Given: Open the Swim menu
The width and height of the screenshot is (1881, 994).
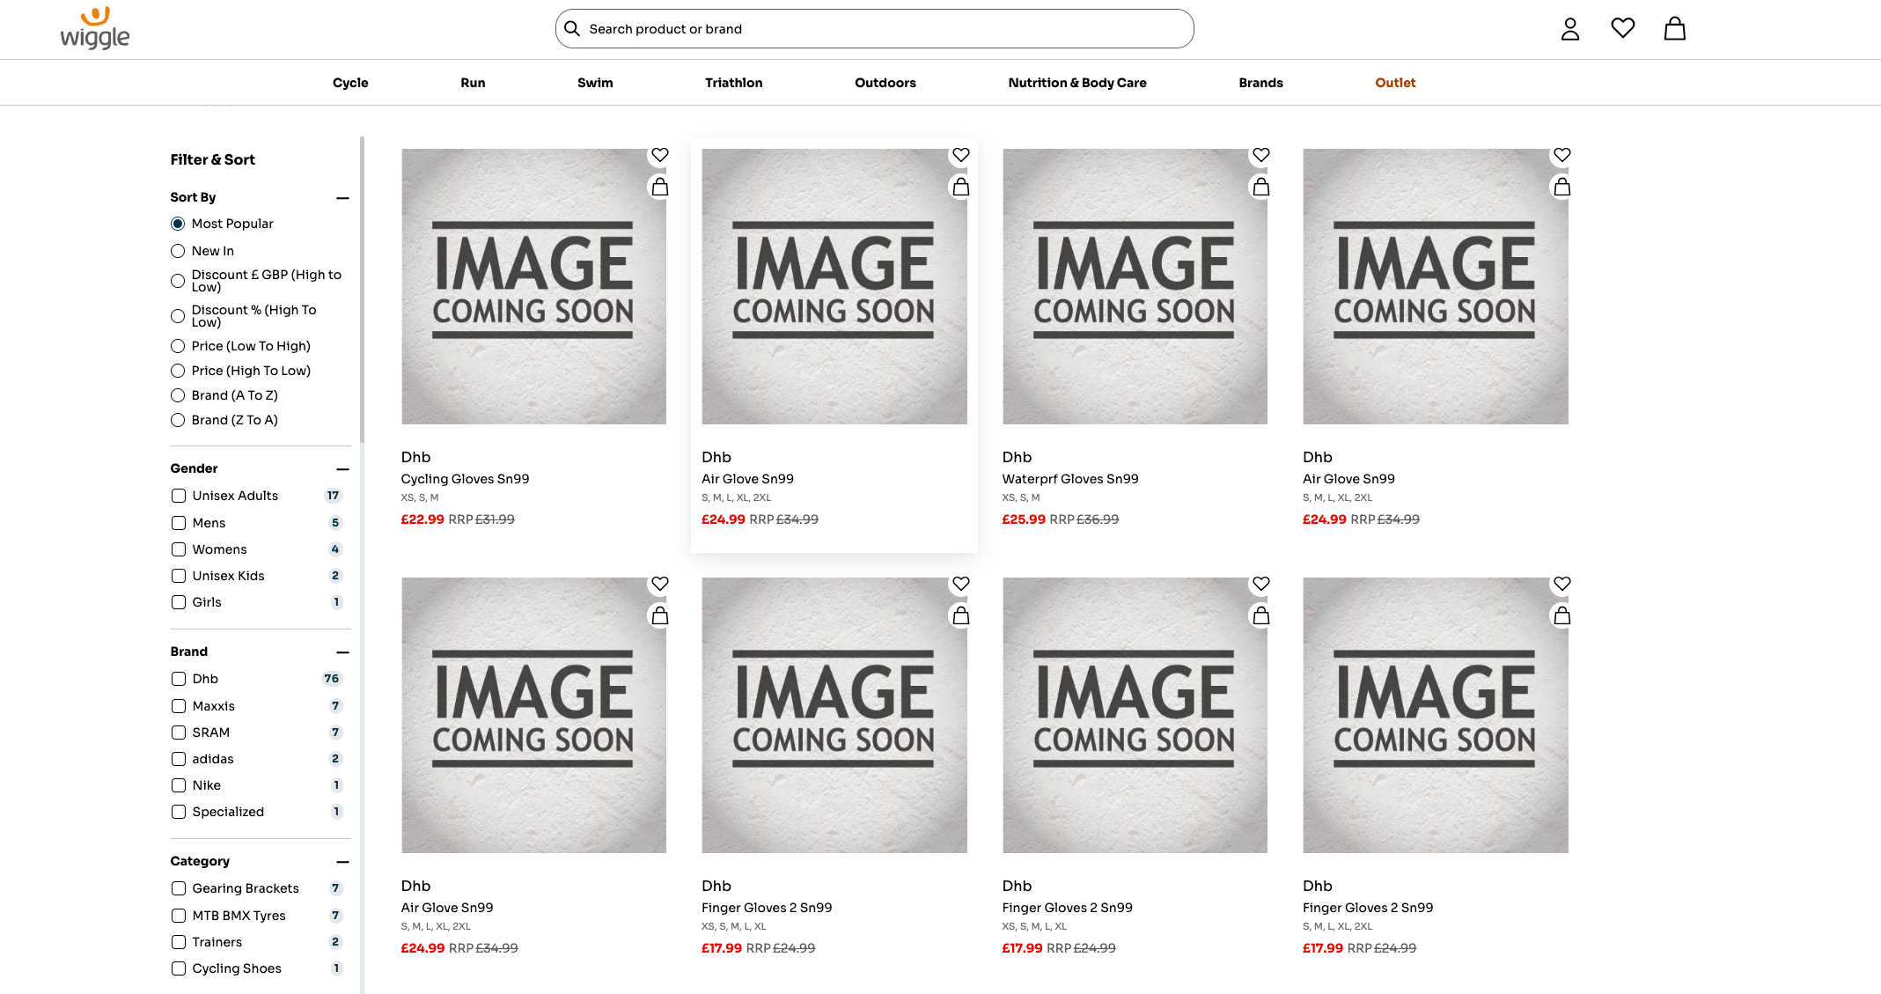Looking at the screenshot, I should 595,83.
